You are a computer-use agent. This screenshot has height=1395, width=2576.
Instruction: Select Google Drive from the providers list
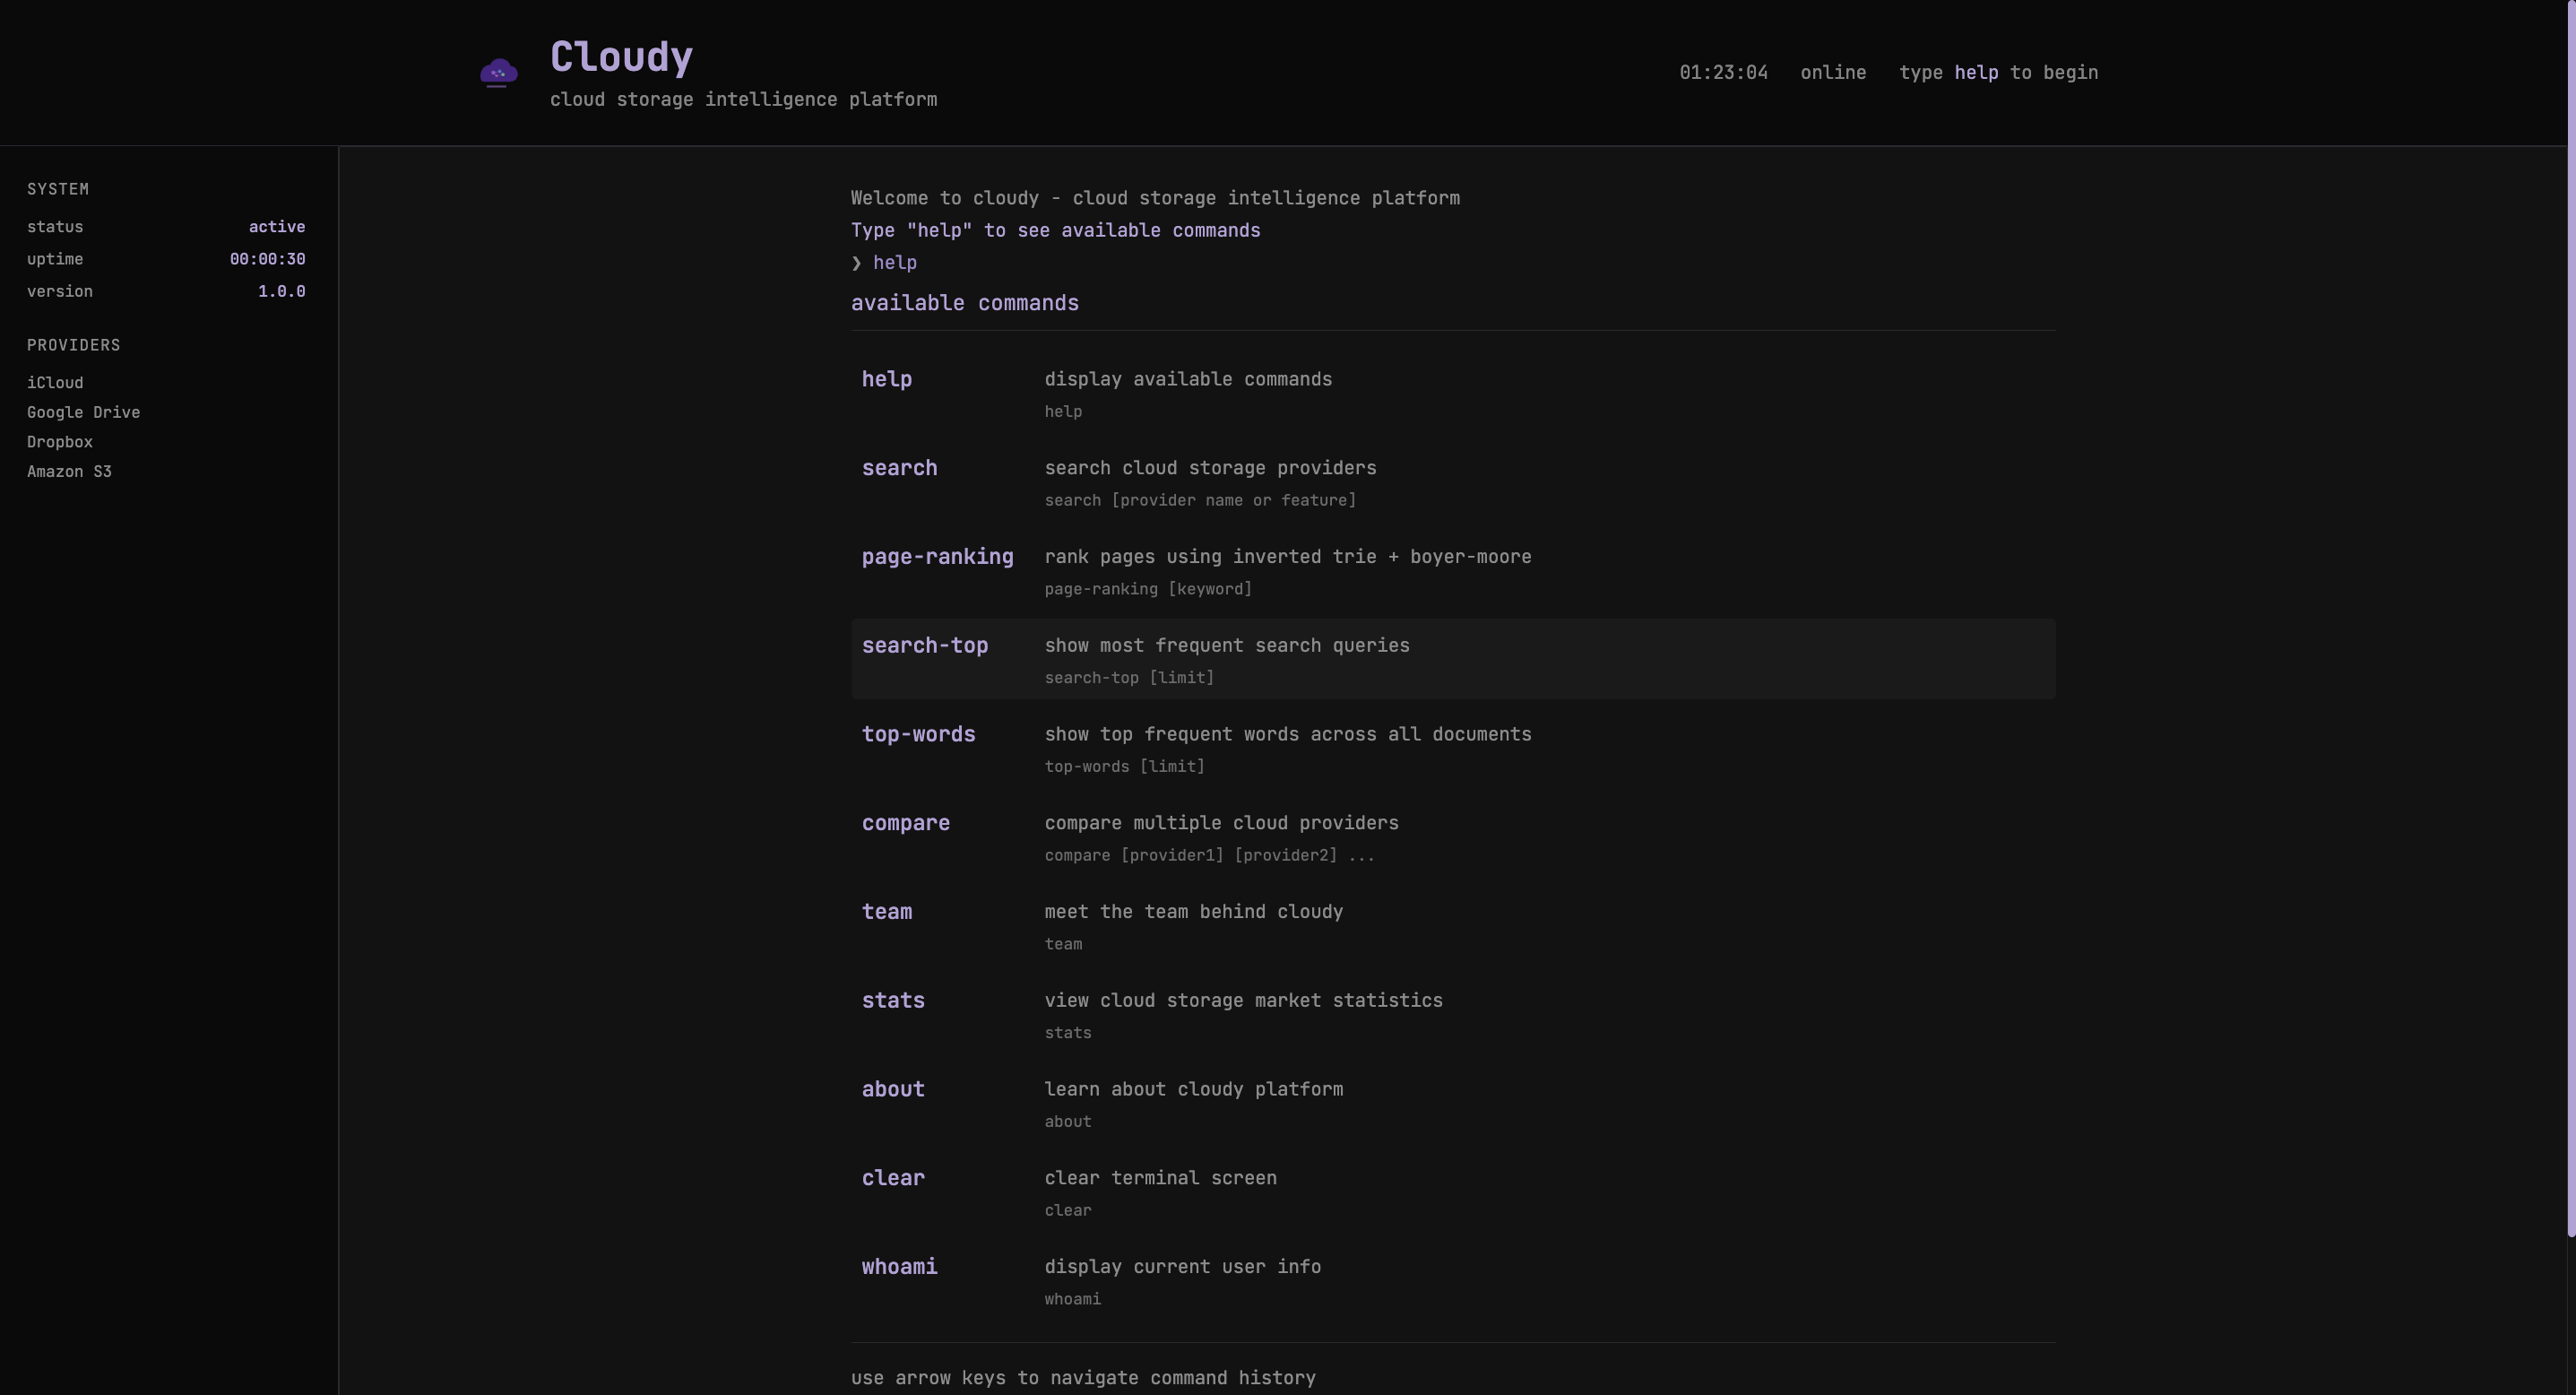(x=83, y=412)
